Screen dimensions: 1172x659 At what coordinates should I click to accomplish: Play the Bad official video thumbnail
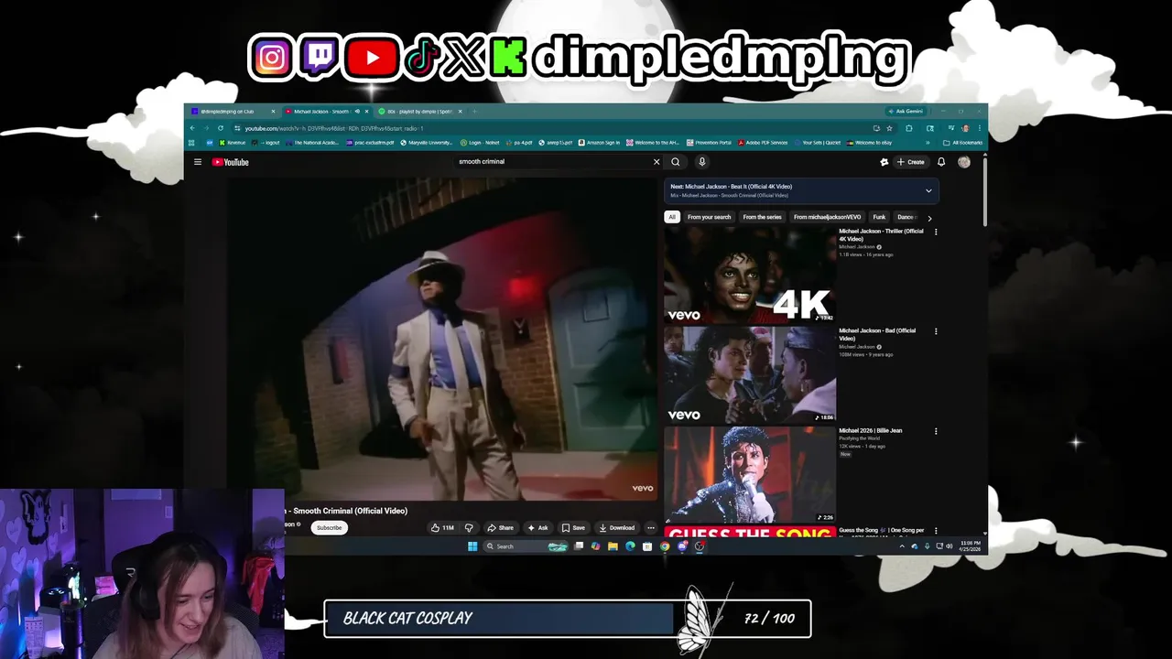point(750,374)
